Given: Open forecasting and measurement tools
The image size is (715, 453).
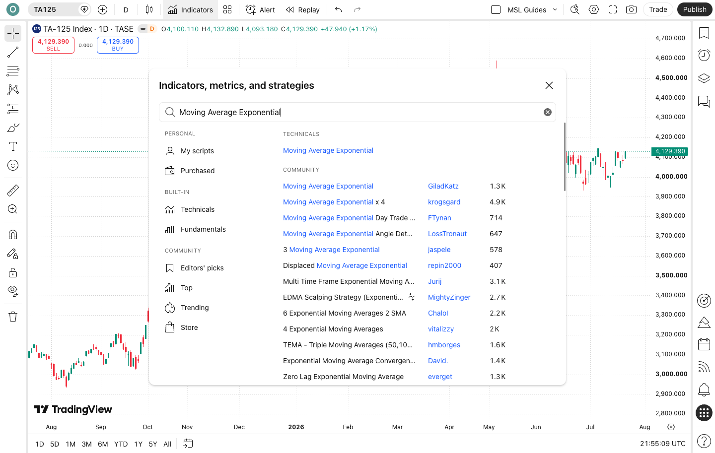Looking at the screenshot, I should point(13,109).
